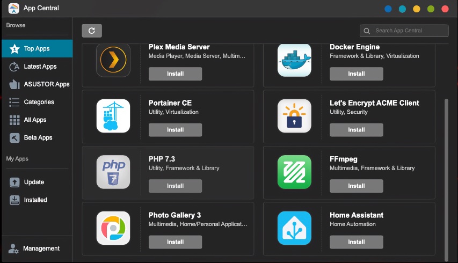Click 'Utility, Virtualization' category text
Viewport: 458px width, 263px height.
(x=173, y=112)
